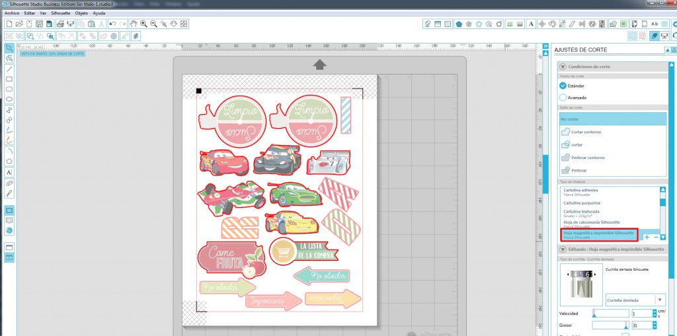Collapse the Editando Hoja magnética section

(563, 250)
